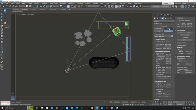Select the Field of view radio button
Viewport: 196px width, 110px height.
[x=157, y=55]
